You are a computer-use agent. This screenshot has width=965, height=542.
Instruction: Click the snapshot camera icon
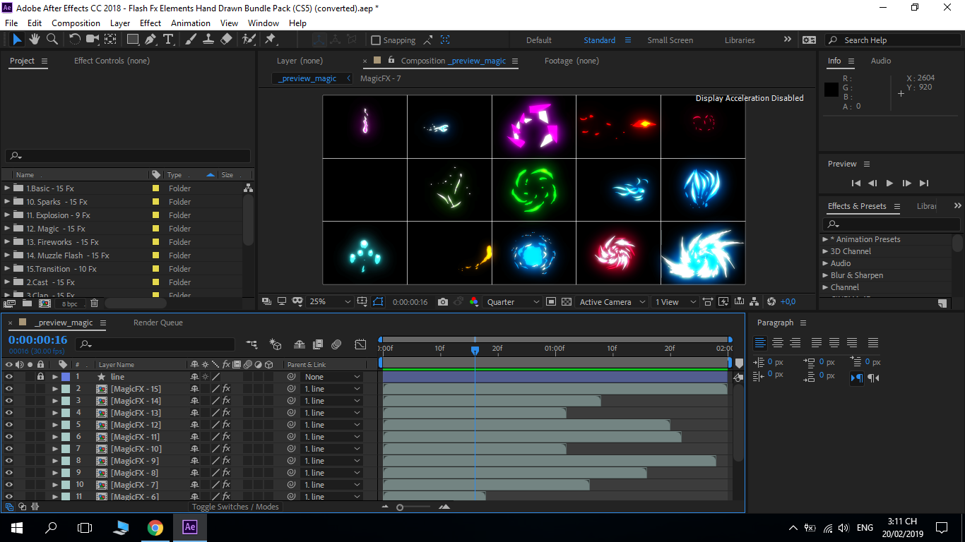coord(443,302)
